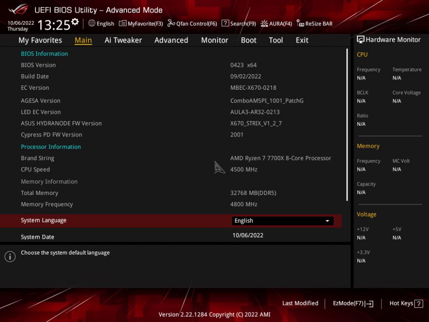Click the MC Volt label in Hardware Monitor

[x=401, y=161]
